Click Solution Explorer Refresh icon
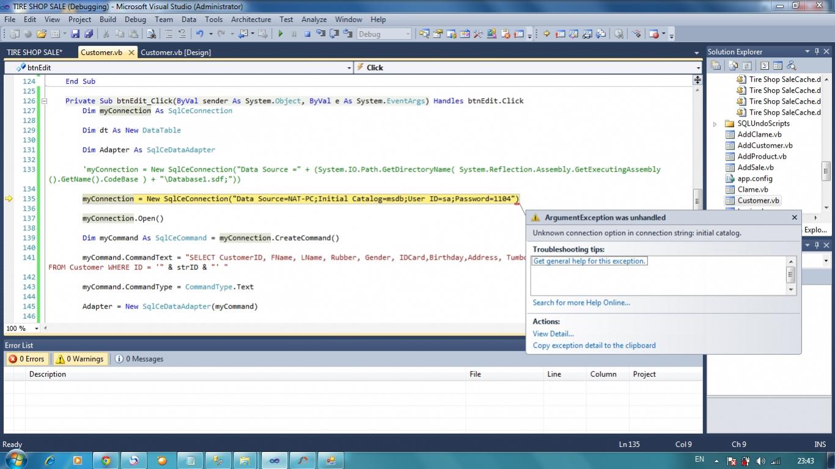This screenshot has height=469, width=835. [x=746, y=65]
